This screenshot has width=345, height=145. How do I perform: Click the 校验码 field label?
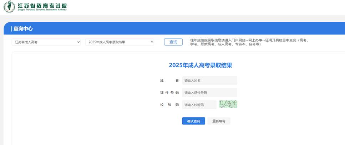169,105
